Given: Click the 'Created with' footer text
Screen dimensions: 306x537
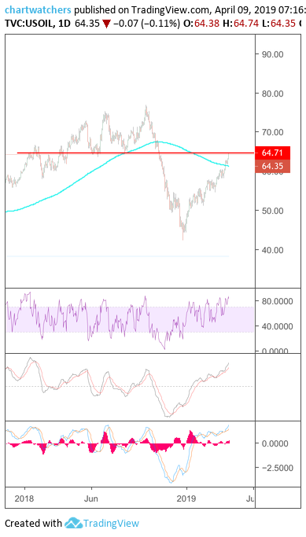Looking at the screenshot, I should coord(33,524).
